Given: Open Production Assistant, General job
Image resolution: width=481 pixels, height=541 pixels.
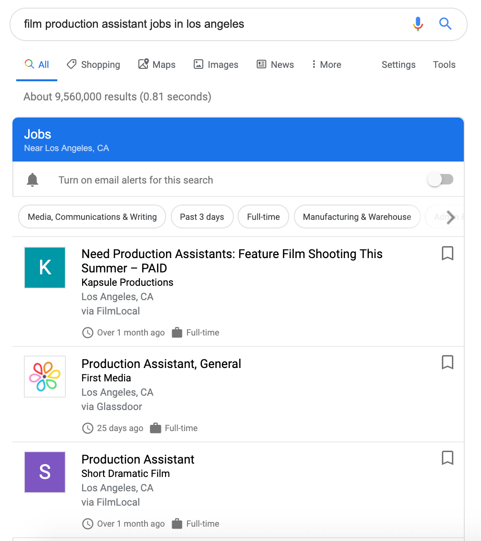Looking at the screenshot, I should (x=161, y=364).
